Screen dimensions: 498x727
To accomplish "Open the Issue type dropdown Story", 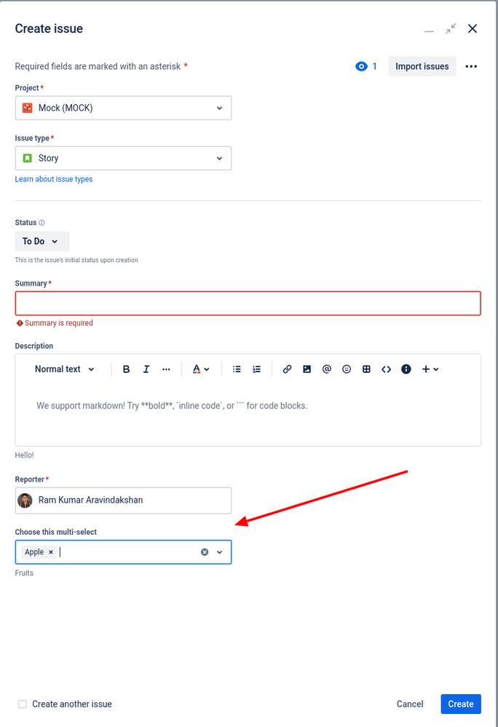I will [x=123, y=158].
